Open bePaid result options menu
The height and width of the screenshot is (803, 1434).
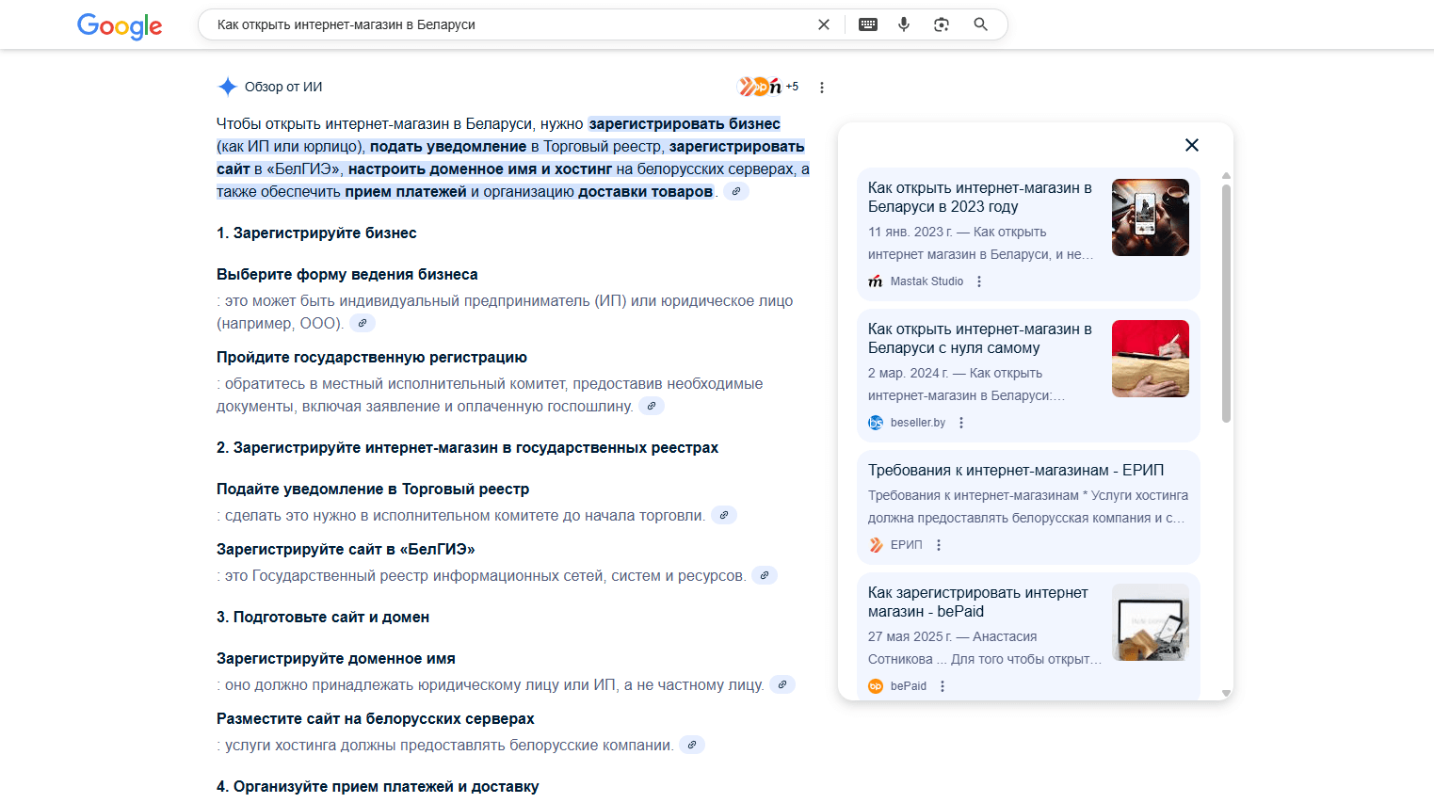pos(943,686)
